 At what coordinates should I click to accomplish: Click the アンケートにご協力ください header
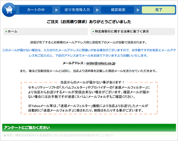coord(89,128)
